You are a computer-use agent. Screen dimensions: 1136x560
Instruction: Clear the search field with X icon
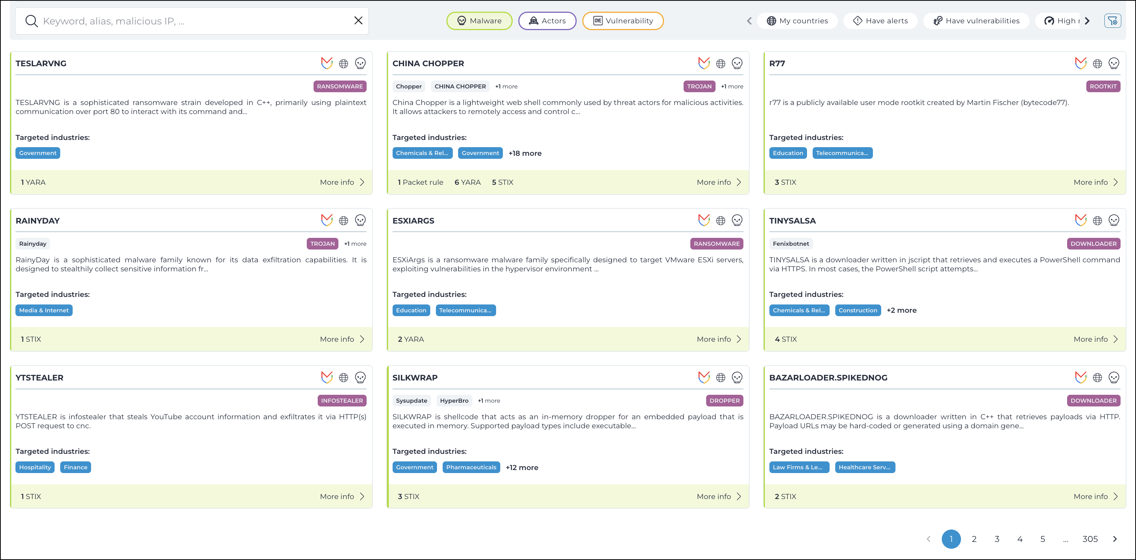[x=358, y=20]
